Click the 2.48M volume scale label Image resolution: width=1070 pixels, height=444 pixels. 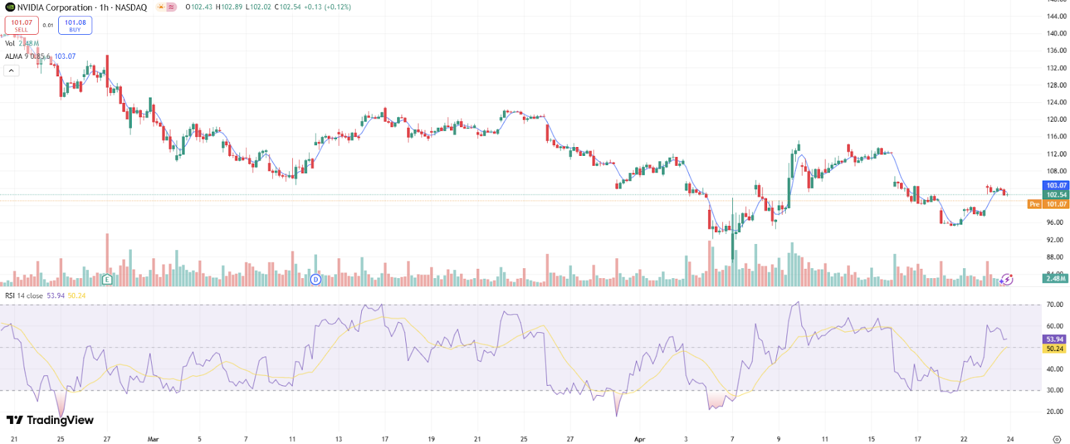coord(1056,278)
